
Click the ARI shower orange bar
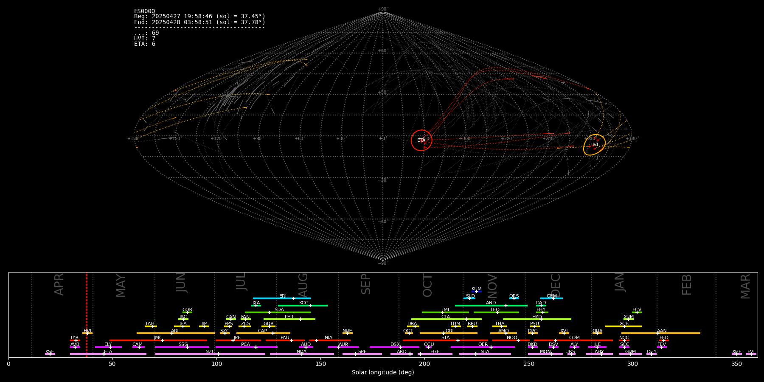pyautogui.click(x=176, y=333)
